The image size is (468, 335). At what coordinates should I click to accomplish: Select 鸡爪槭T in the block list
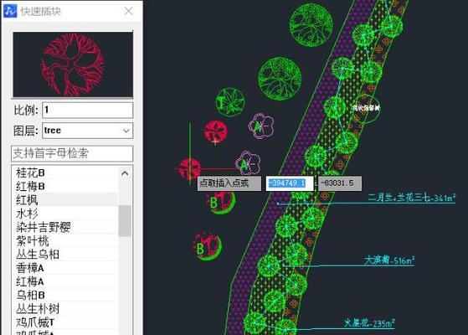click(65, 322)
